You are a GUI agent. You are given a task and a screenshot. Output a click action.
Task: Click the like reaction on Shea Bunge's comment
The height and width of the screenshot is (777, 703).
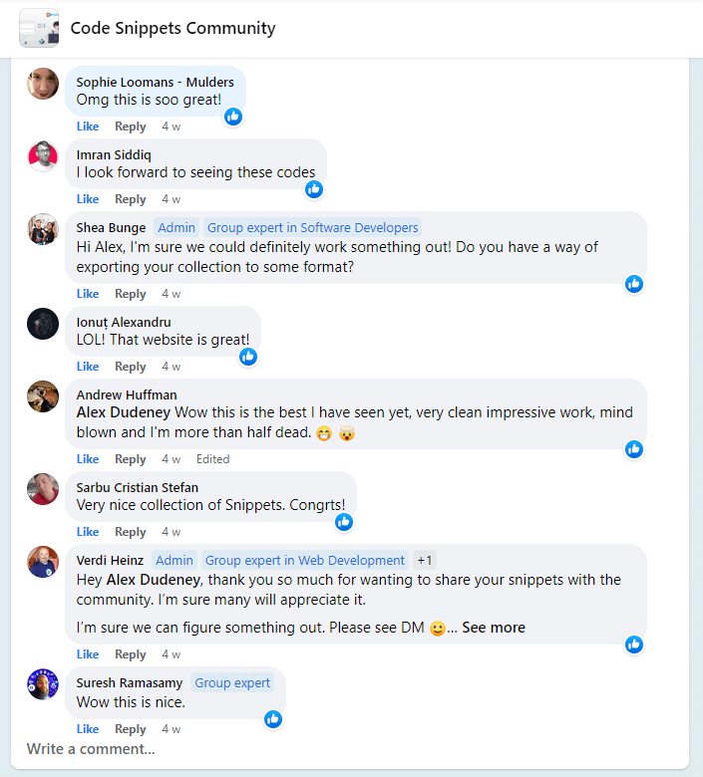(633, 284)
